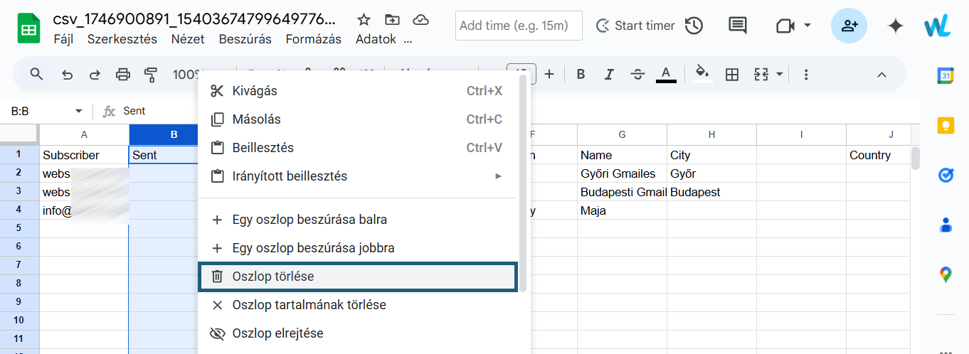The height and width of the screenshot is (354, 969).
Task: Open Google Tasks in side panel
Action: 945,175
